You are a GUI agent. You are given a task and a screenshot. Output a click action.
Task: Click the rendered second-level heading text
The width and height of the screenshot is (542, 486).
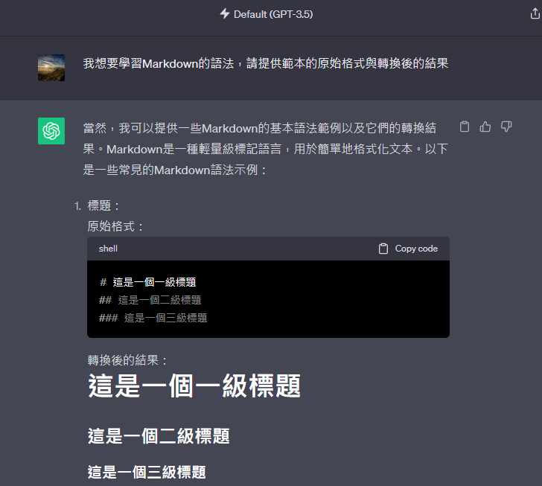(x=159, y=436)
